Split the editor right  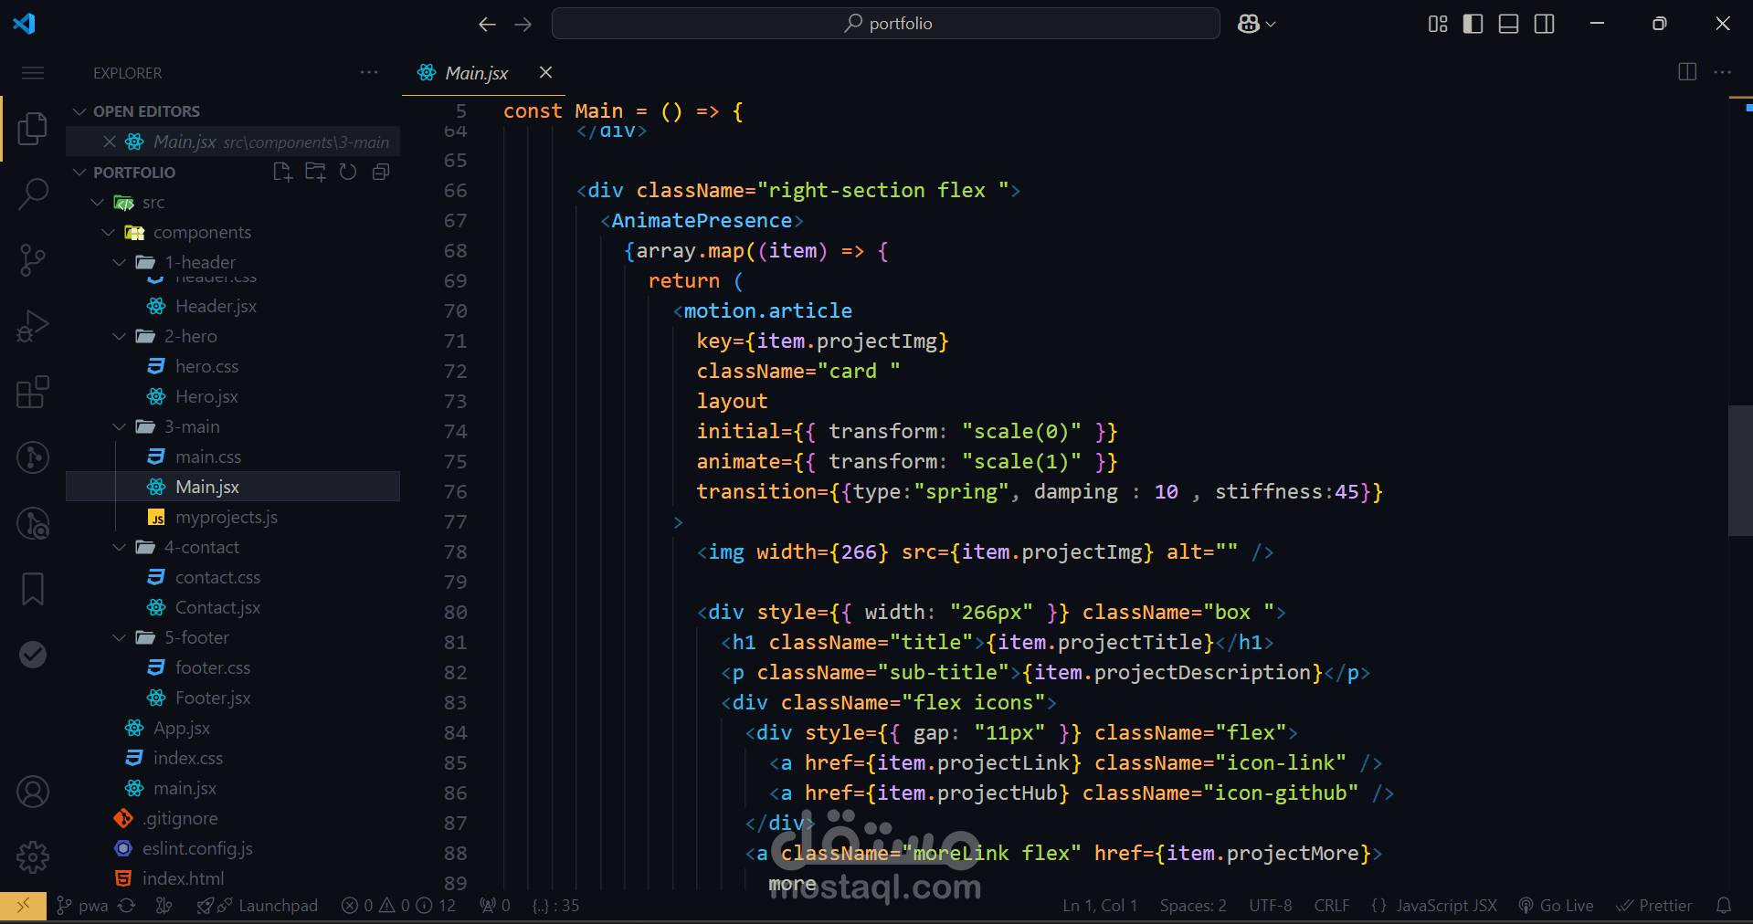(1687, 72)
